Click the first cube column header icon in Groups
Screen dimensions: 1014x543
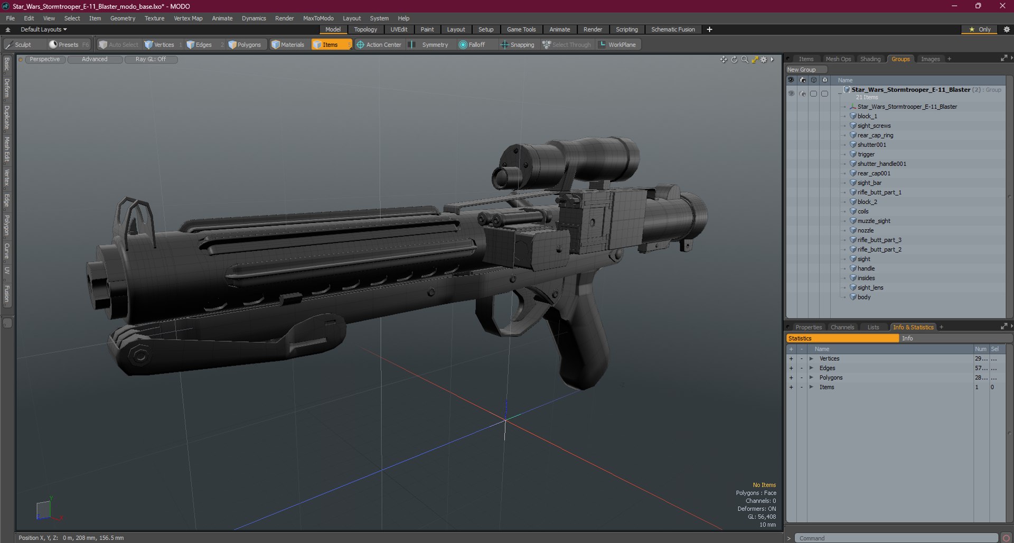[x=814, y=80]
